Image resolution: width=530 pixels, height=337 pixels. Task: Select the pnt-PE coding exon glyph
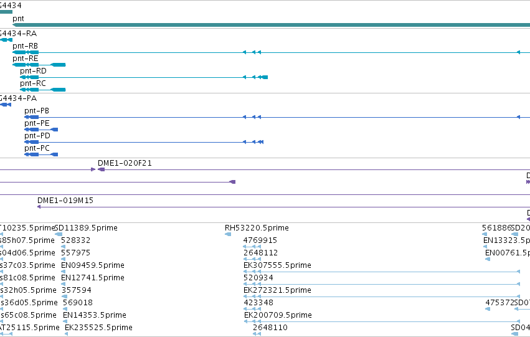point(41,130)
